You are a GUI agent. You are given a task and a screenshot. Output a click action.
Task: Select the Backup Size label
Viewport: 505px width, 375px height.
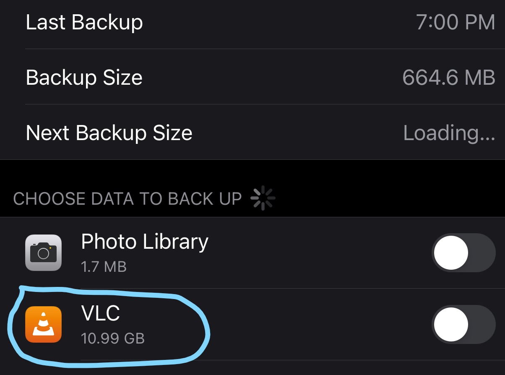click(84, 78)
